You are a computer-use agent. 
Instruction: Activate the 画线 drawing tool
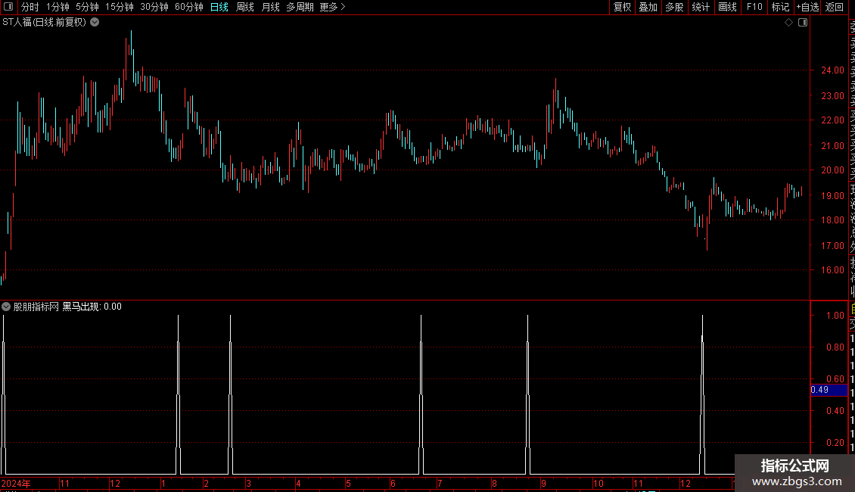pyautogui.click(x=727, y=7)
